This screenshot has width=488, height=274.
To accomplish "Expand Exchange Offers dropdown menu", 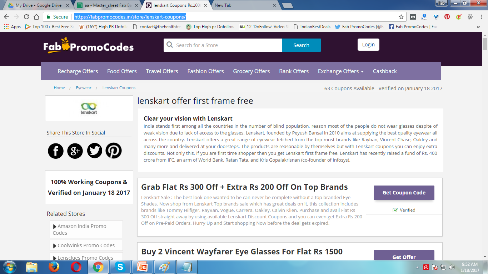I will tap(341, 71).
